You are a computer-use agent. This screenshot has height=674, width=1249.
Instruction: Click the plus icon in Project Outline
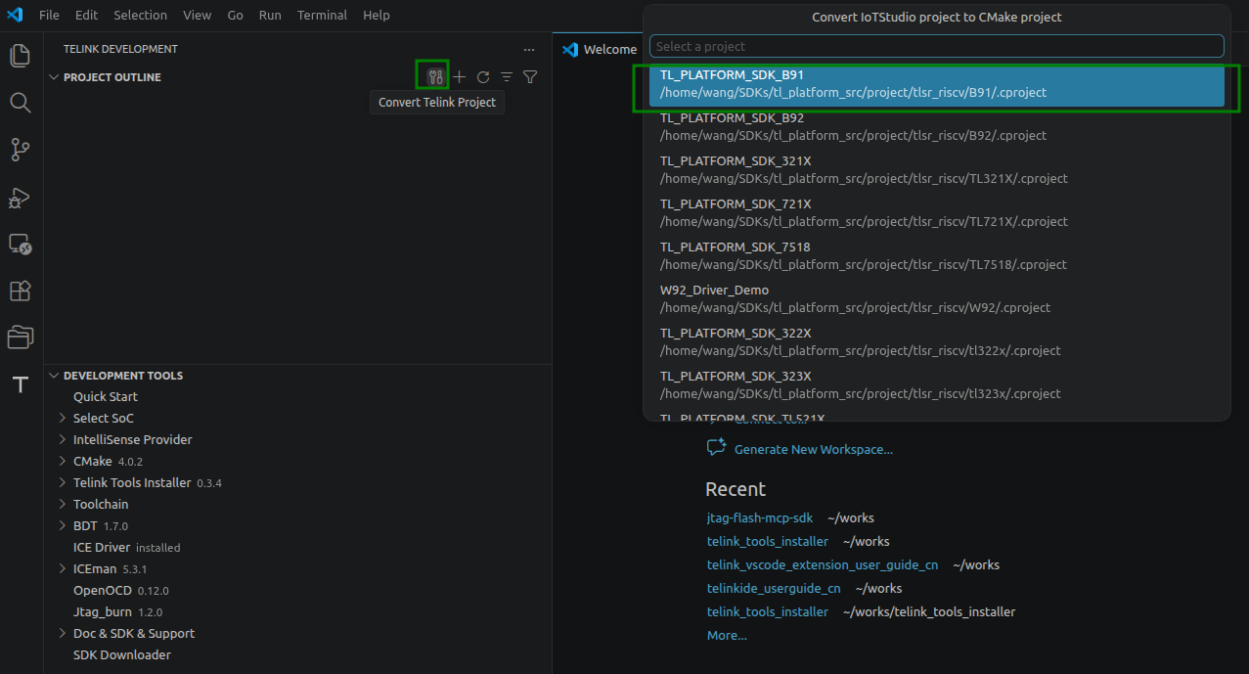[x=460, y=77]
